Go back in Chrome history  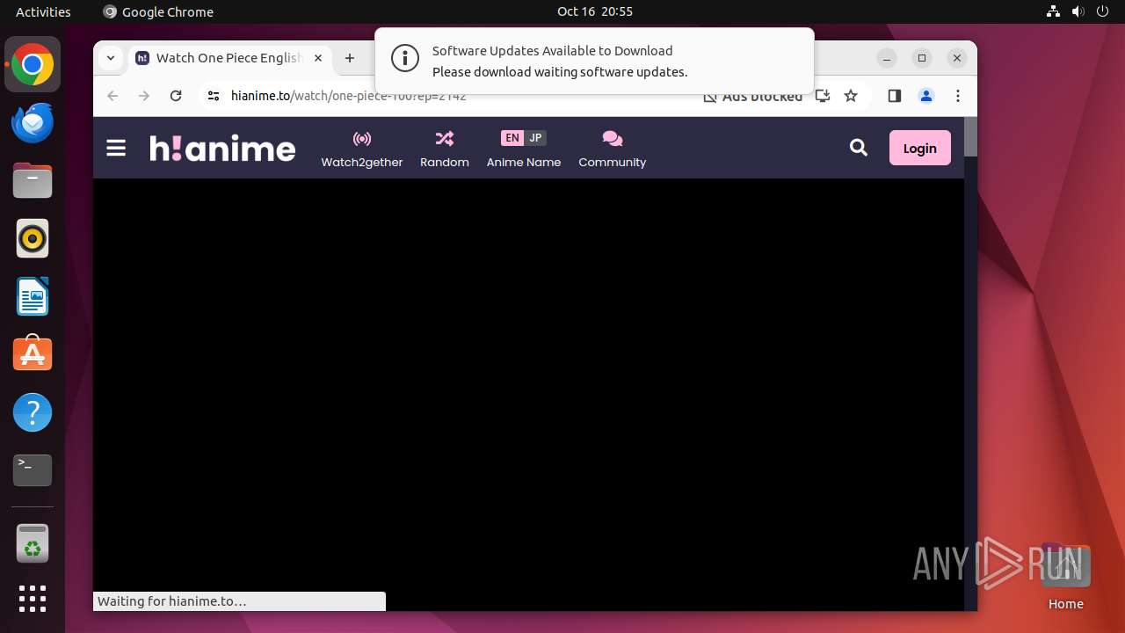[x=112, y=96]
